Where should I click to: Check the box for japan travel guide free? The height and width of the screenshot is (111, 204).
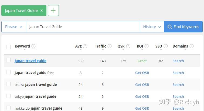tap(8, 72)
